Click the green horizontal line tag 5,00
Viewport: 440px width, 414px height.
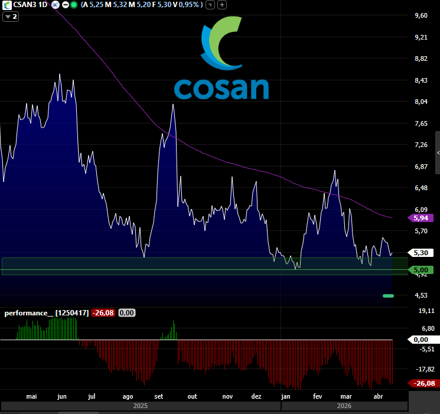point(421,270)
